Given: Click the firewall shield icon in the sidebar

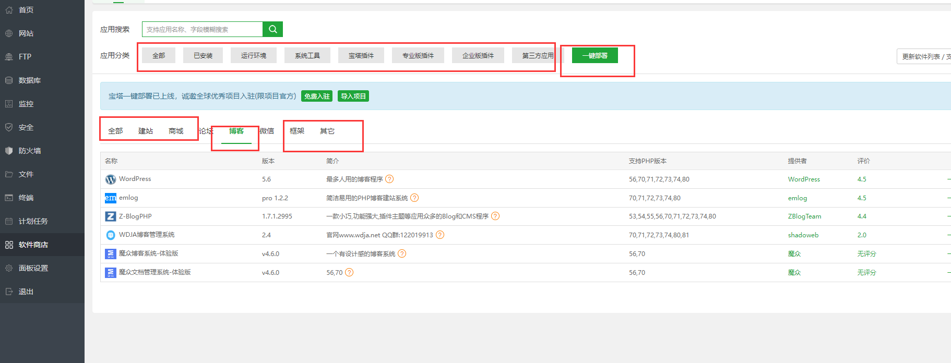Looking at the screenshot, I should point(9,151).
